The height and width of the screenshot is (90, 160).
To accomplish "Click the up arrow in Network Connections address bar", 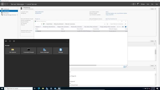I will (x=42, y=24).
